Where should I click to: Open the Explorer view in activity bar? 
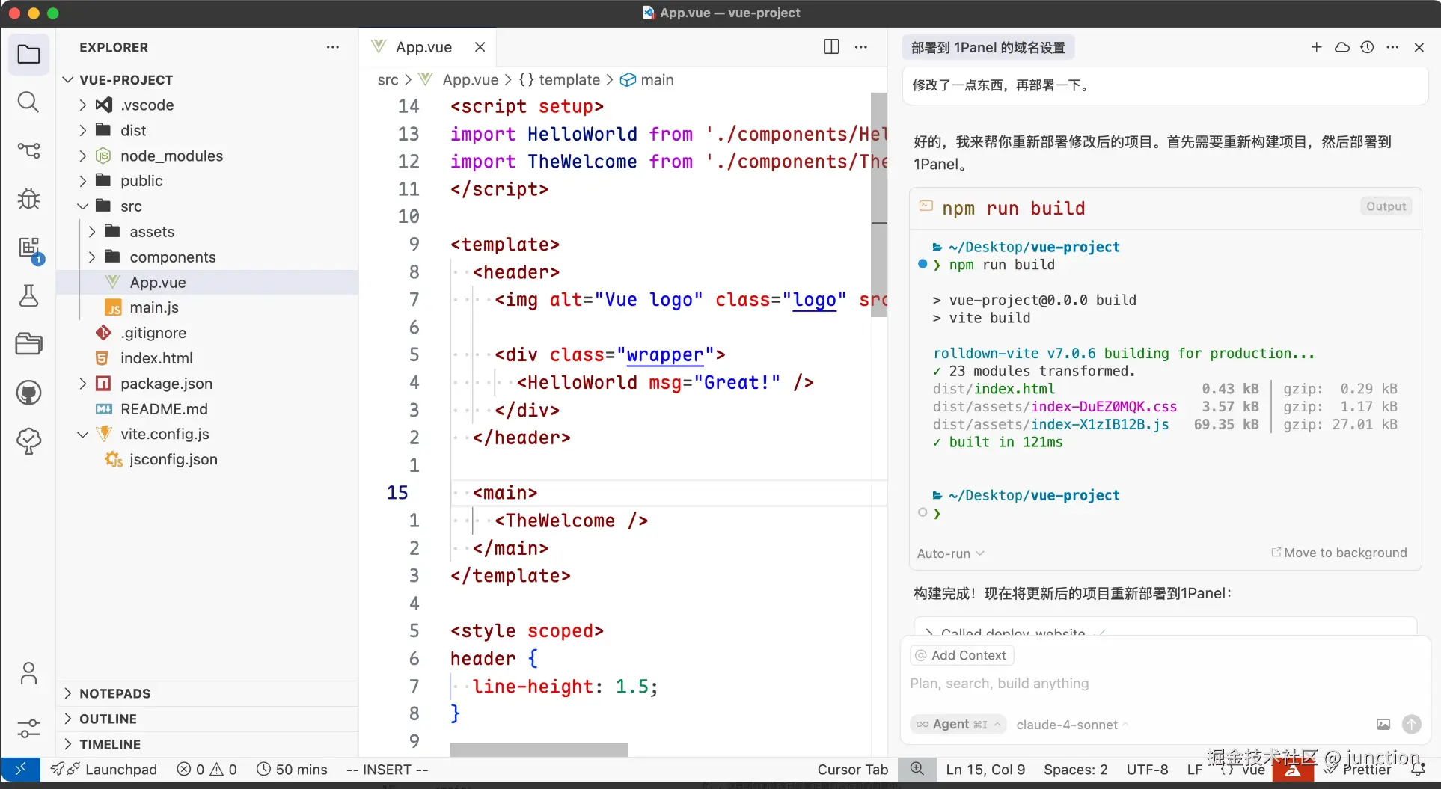click(28, 54)
